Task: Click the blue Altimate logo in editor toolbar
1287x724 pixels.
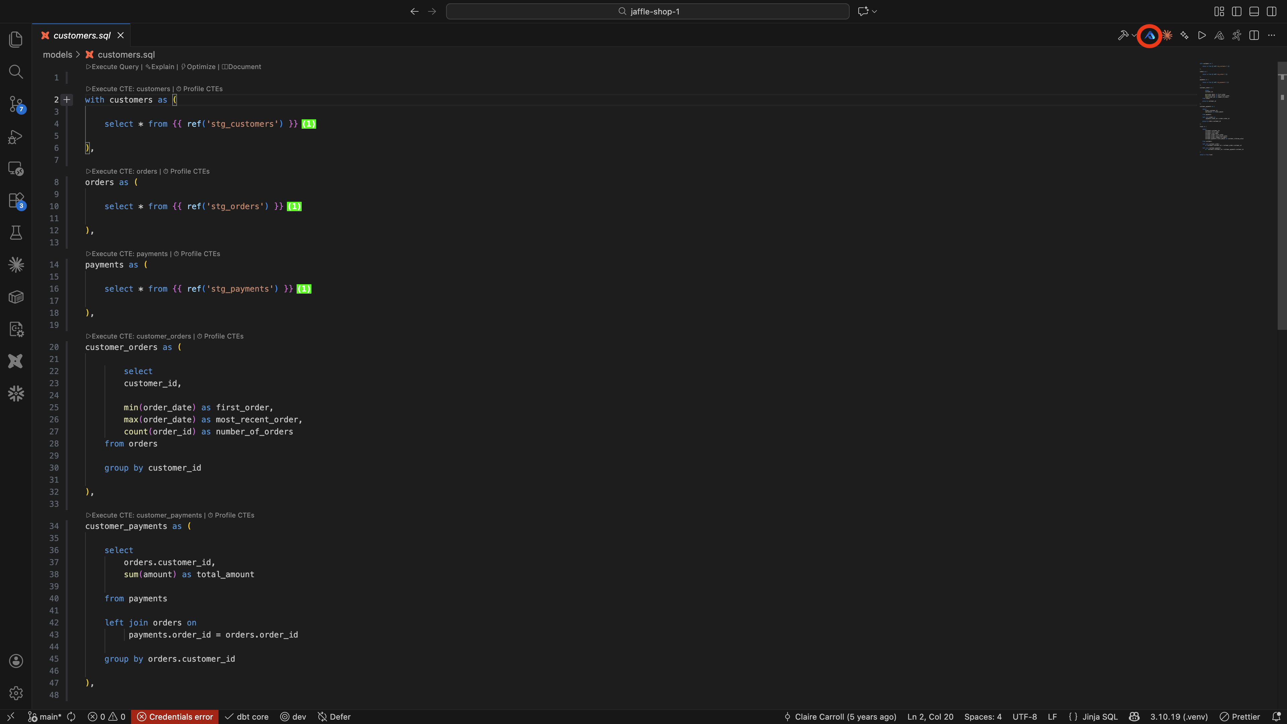Action: (1150, 36)
